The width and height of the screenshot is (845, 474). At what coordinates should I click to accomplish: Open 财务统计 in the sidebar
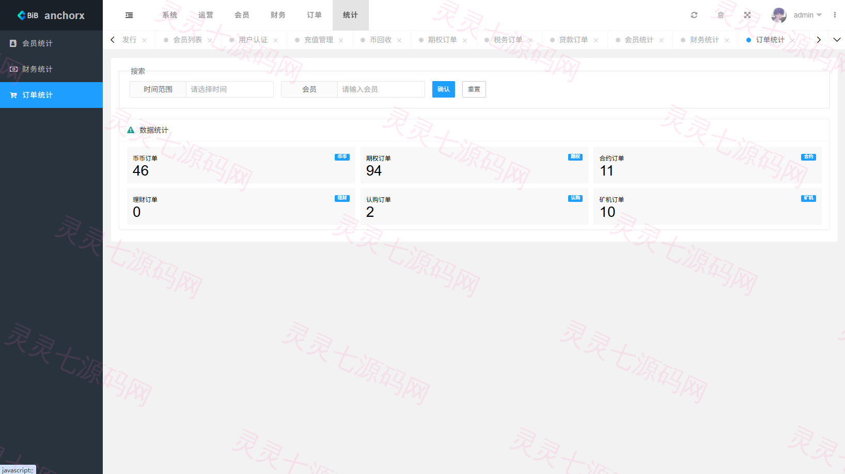coord(51,69)
